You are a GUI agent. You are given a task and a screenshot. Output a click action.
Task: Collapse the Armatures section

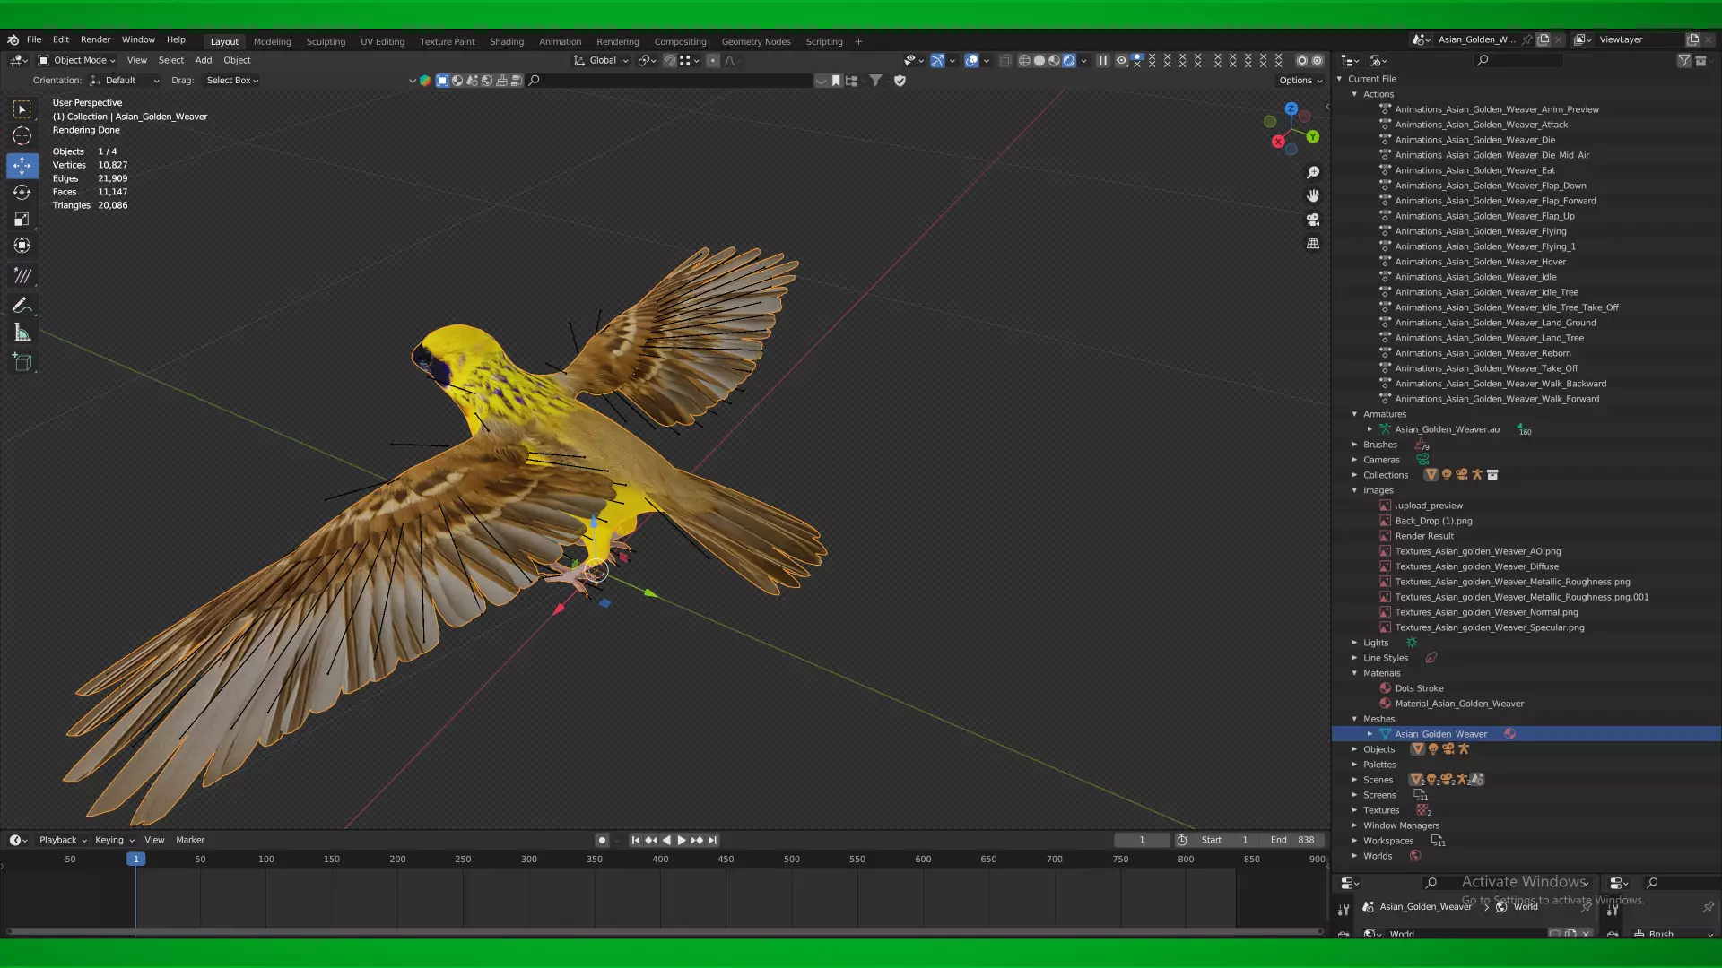(1355, 414)
